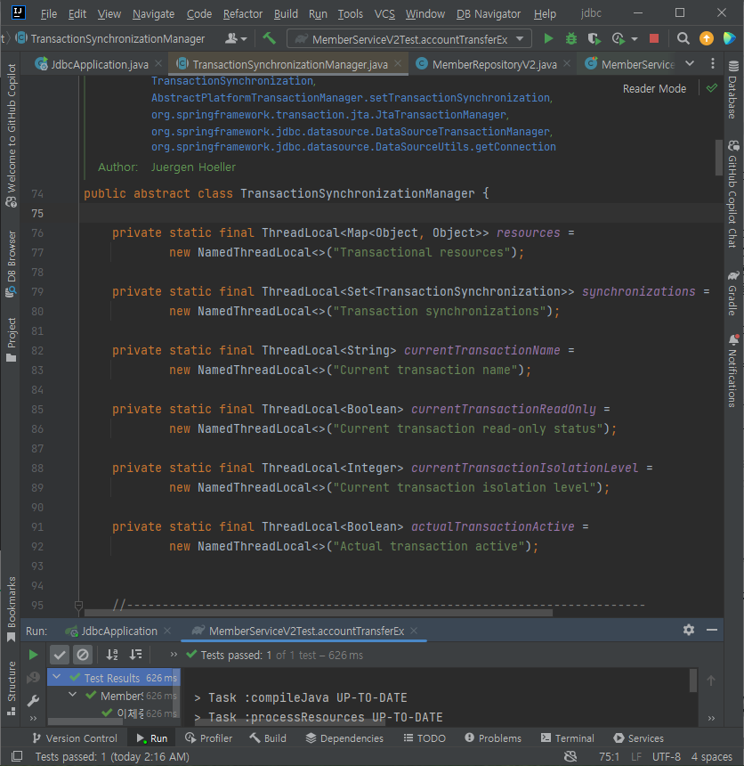Build the project with the hammer icon
The image size is (744, 766).
(269, 38)
